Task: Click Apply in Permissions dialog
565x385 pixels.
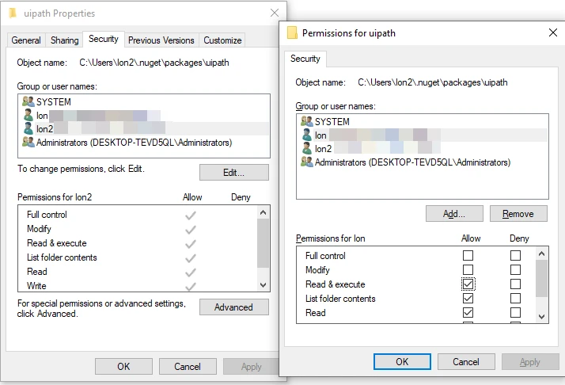Action: click(530, 361)
